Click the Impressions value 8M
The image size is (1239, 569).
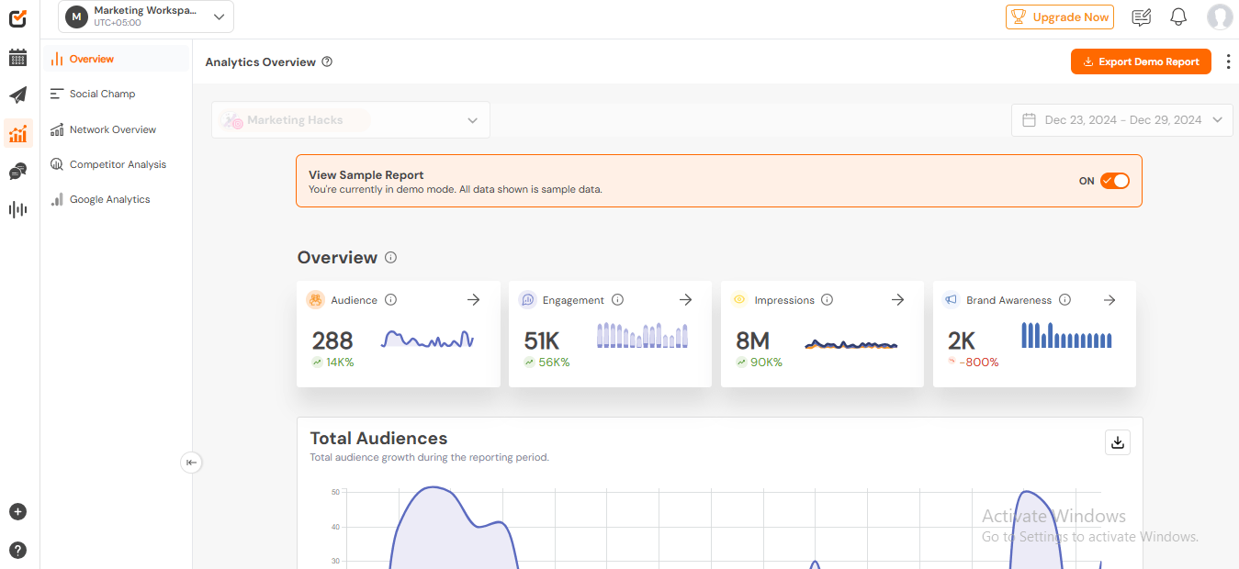click(x=752, y=341)
